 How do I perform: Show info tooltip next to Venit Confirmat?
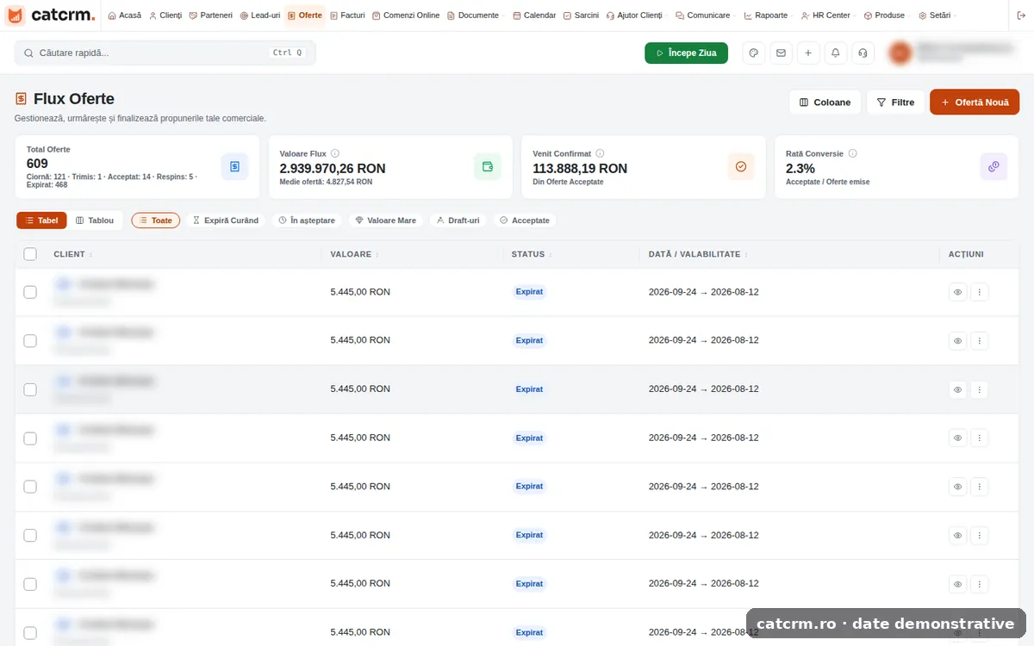coord(600,153)
